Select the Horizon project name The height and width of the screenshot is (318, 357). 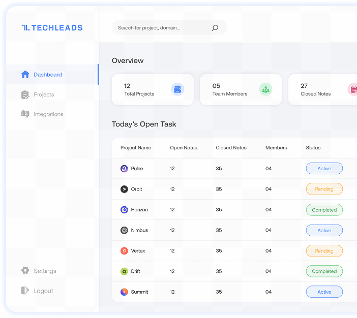coord(139,209)
